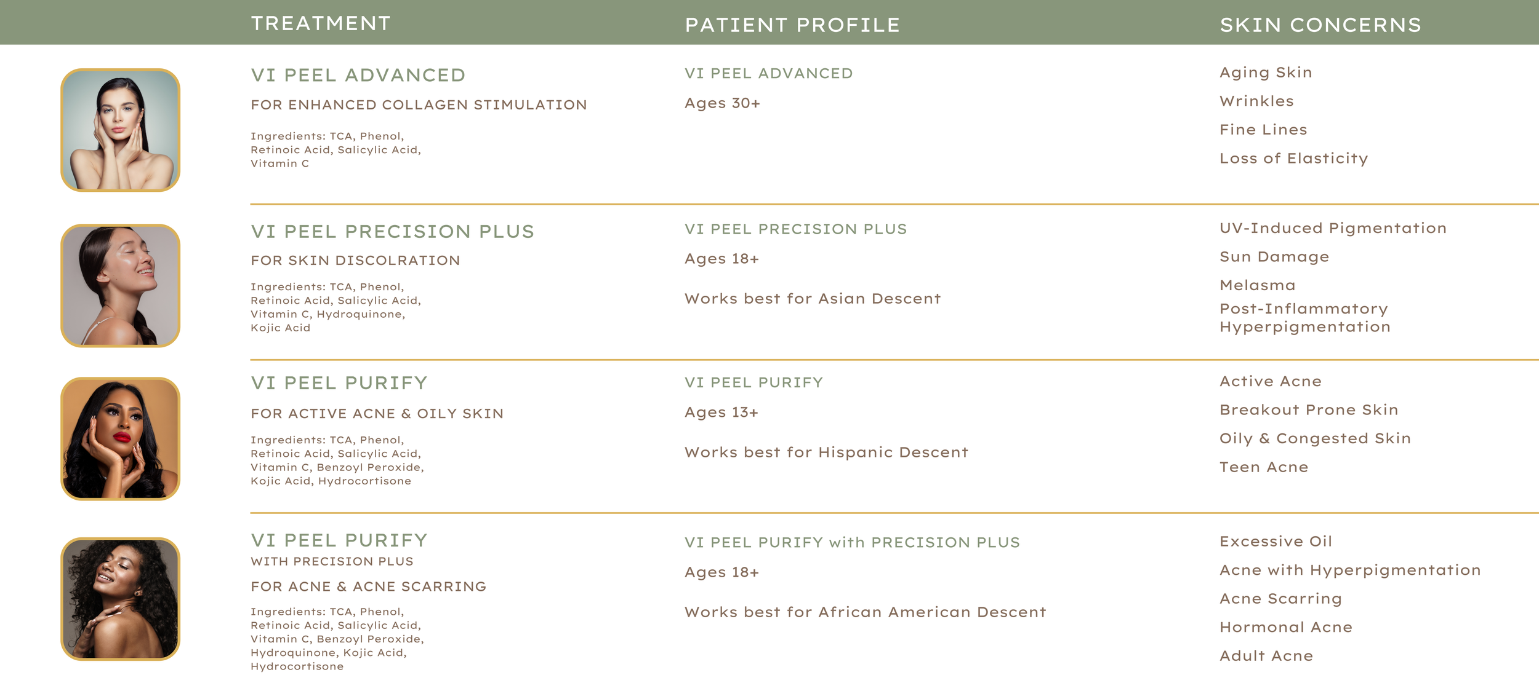Image resolution: width=1539 pixels, height=683 pixels.
Task: Click "For Enhanced Collagen Stimulation" subtitle
Action: tap(419, 105)
